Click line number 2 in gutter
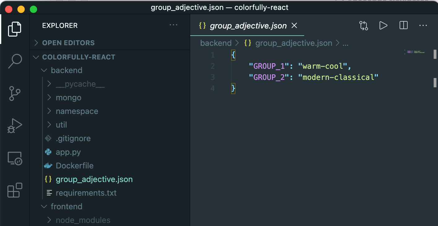 [x=212, y=66]
